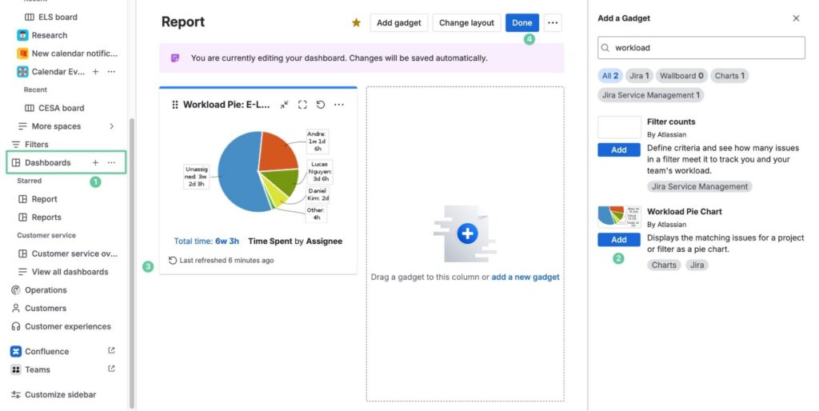Click Jira Service Management tag under Filter counts
The height and width of the screenshot is (411, 819).
click(x=700, y=186)
